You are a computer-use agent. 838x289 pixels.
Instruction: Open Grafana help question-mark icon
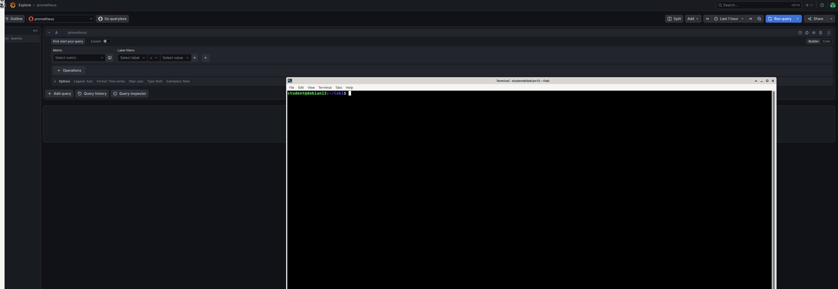(822, 5)
